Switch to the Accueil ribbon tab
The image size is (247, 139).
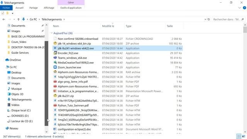pyautogui.click(x=19, y=8)
